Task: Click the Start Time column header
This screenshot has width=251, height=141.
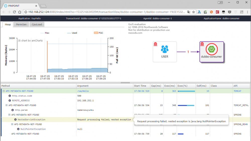Action: [x=142, y=86]
